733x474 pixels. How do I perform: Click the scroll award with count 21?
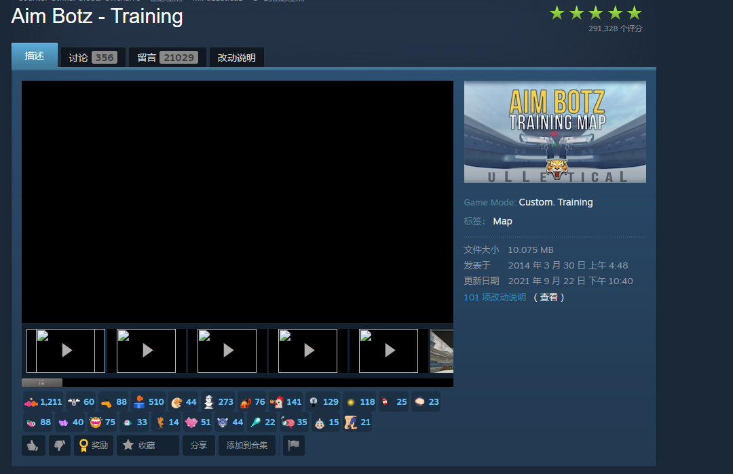(x=358, y=422)
